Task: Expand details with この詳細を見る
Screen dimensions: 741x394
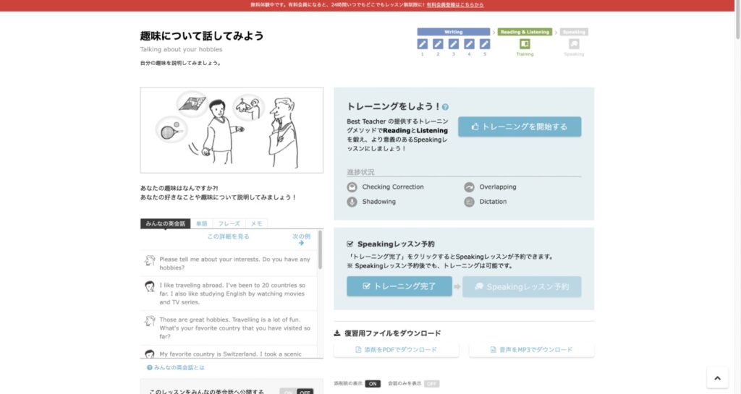Action: (x=228, y=236)
